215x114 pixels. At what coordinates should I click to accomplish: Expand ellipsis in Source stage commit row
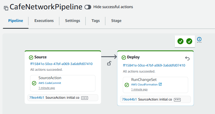click(x=84, y=98)
